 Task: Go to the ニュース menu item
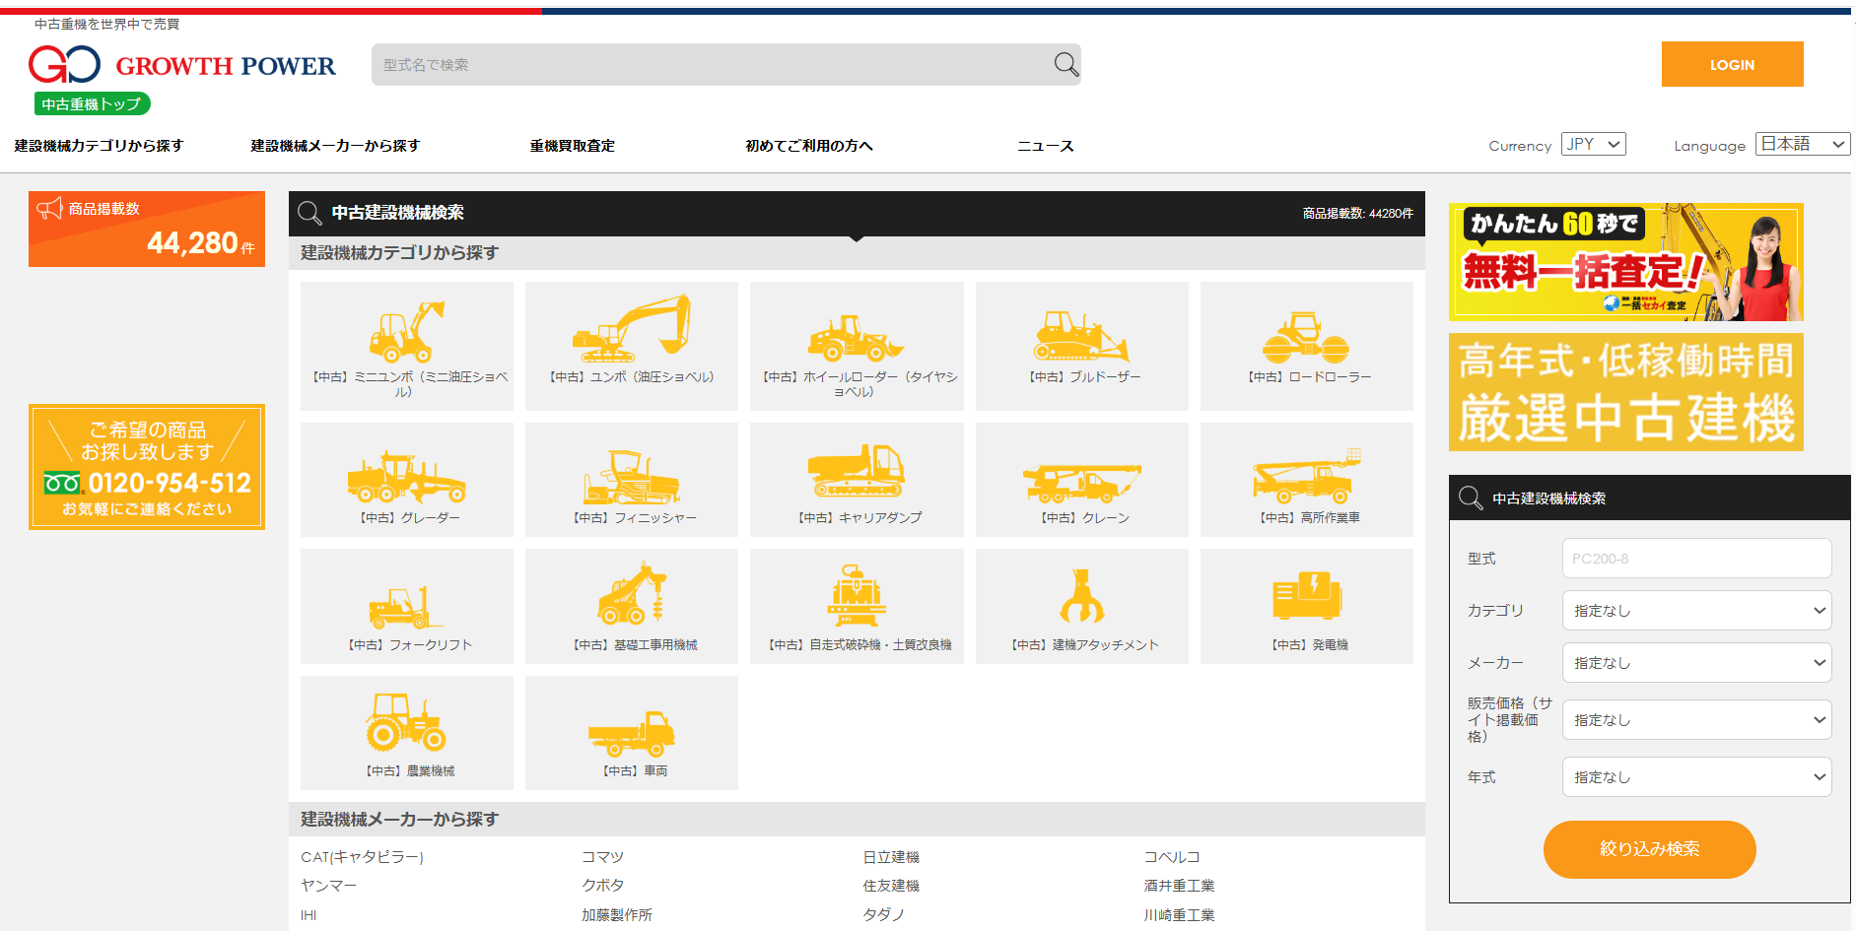(x=1045, y=146)
